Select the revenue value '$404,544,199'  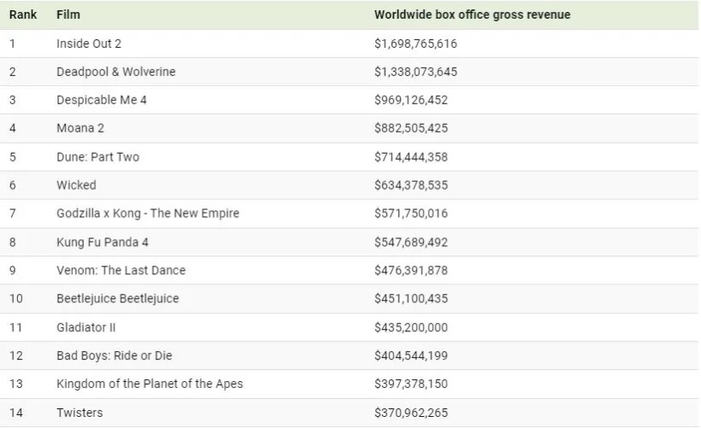pyautogui.click(x=411, y=356)
